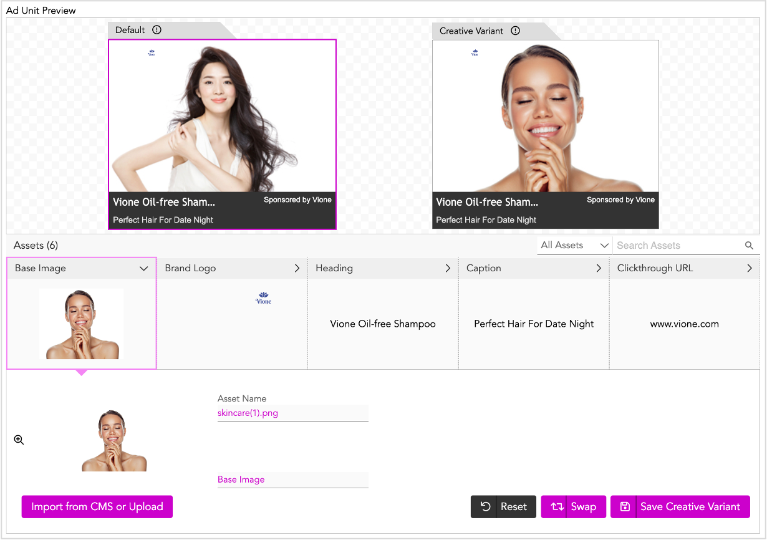Click the magnifier zoom icon beside asset preview
This screenshot has height=540, width=767.
coord(19,440)
